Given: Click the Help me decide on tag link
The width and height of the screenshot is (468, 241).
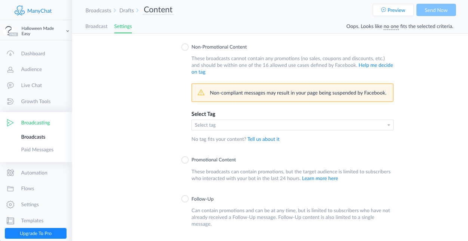Looking at the screenshot, I should tap(375, 65).
